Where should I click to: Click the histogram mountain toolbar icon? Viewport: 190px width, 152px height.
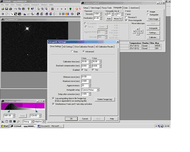pyautogui.click(x=25, y=14)
